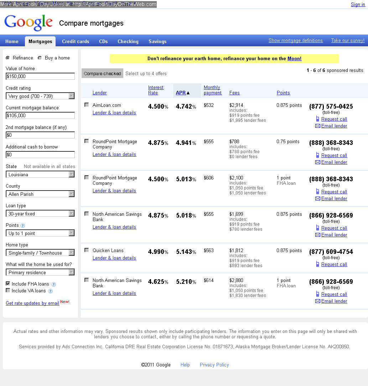Select the Buy a home radio button
Screen dimensions: 368x386
[40, 58]
